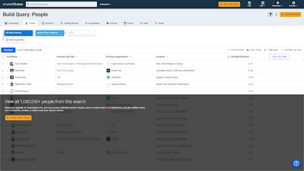Viewport: 304px width, 171px height.
Task: Check the box for Tania Peitzker row
Action: pyautogui.click(x=3, y=64)
